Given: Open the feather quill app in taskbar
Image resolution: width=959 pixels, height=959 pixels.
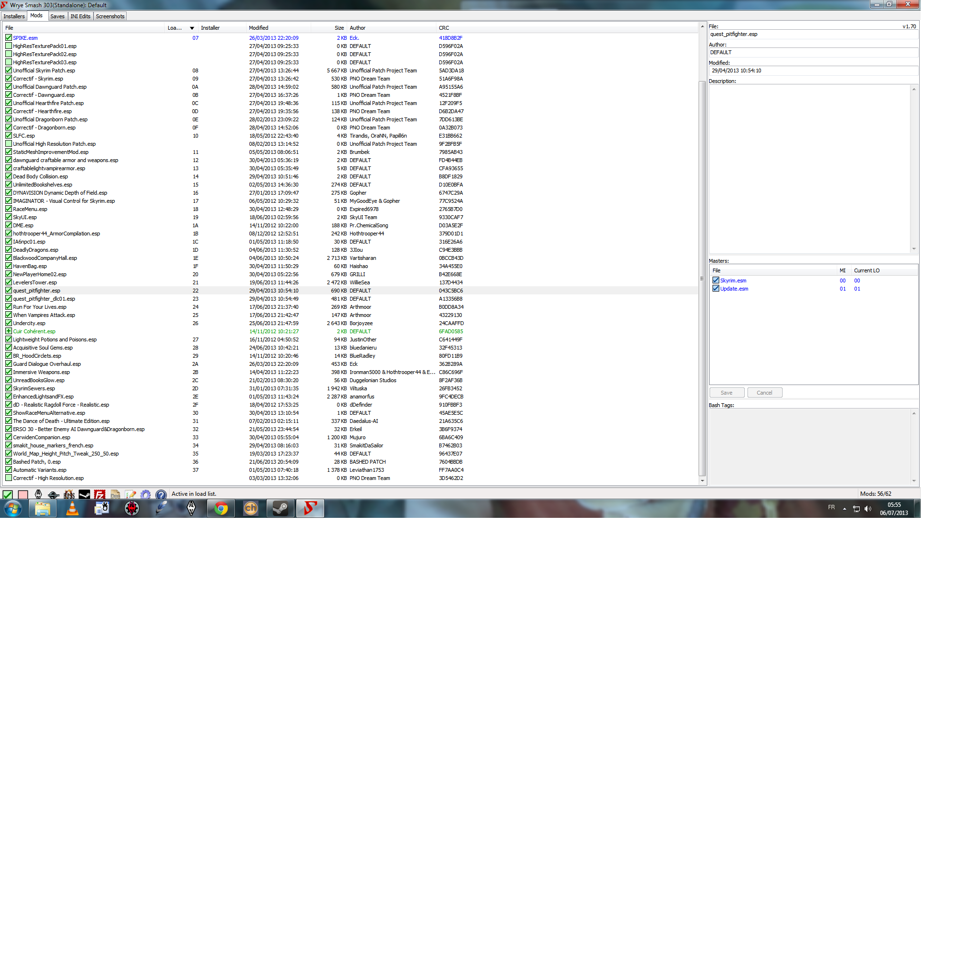Looking at the screenshot, I should (161, 508).
